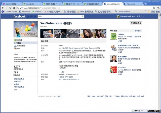Open the other bookmarks folder

pyautogui.click(x=154, y=12)
